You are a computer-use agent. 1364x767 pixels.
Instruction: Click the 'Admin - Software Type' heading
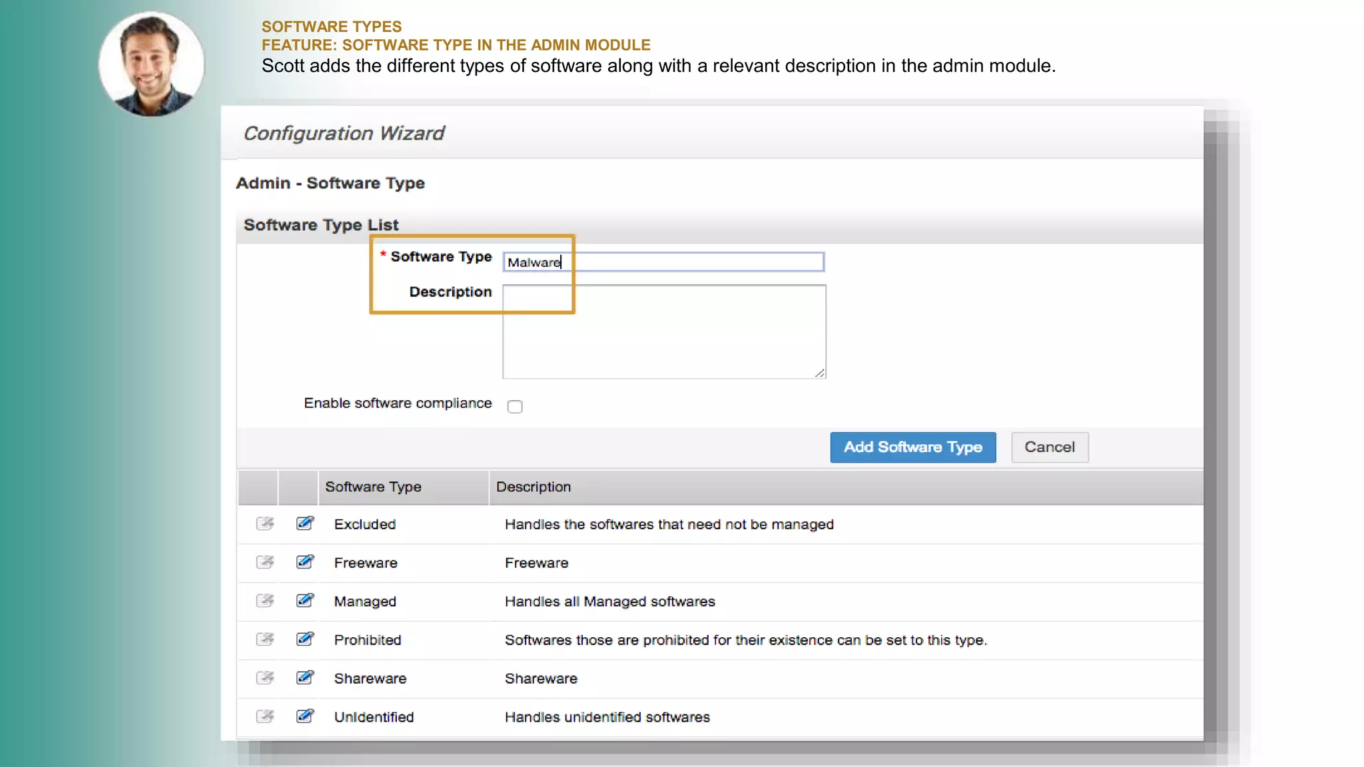[330, 183]
